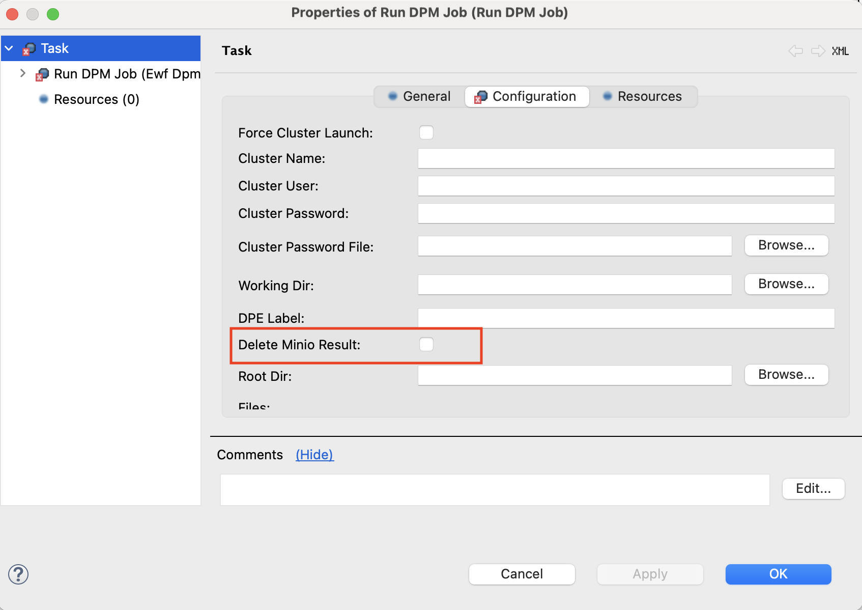The height and width of the screenshot is (610, 862).
Task: Hide the Comments section
Action: pyautogui.click(x=314, y=455)
